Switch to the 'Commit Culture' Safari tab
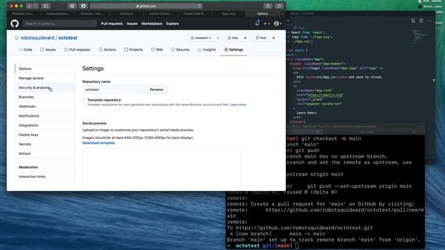The width and height of the screenshot is (445, 250). point(160,14)
